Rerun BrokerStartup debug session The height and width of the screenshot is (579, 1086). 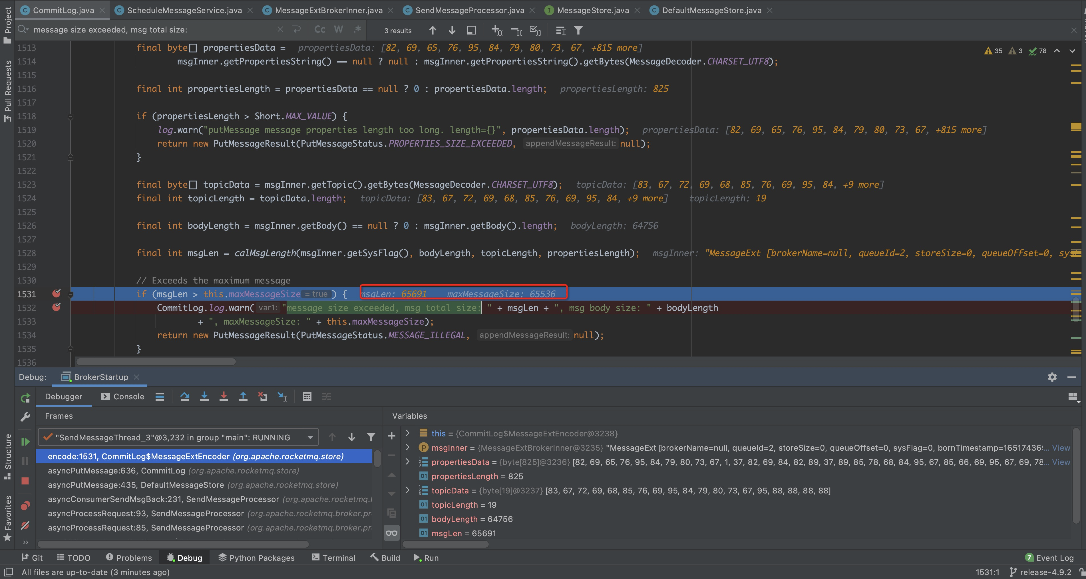pyautogui.click(x=25, y=398)
